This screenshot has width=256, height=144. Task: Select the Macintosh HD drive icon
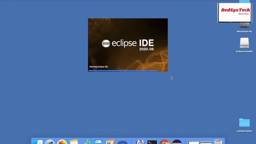244,25
